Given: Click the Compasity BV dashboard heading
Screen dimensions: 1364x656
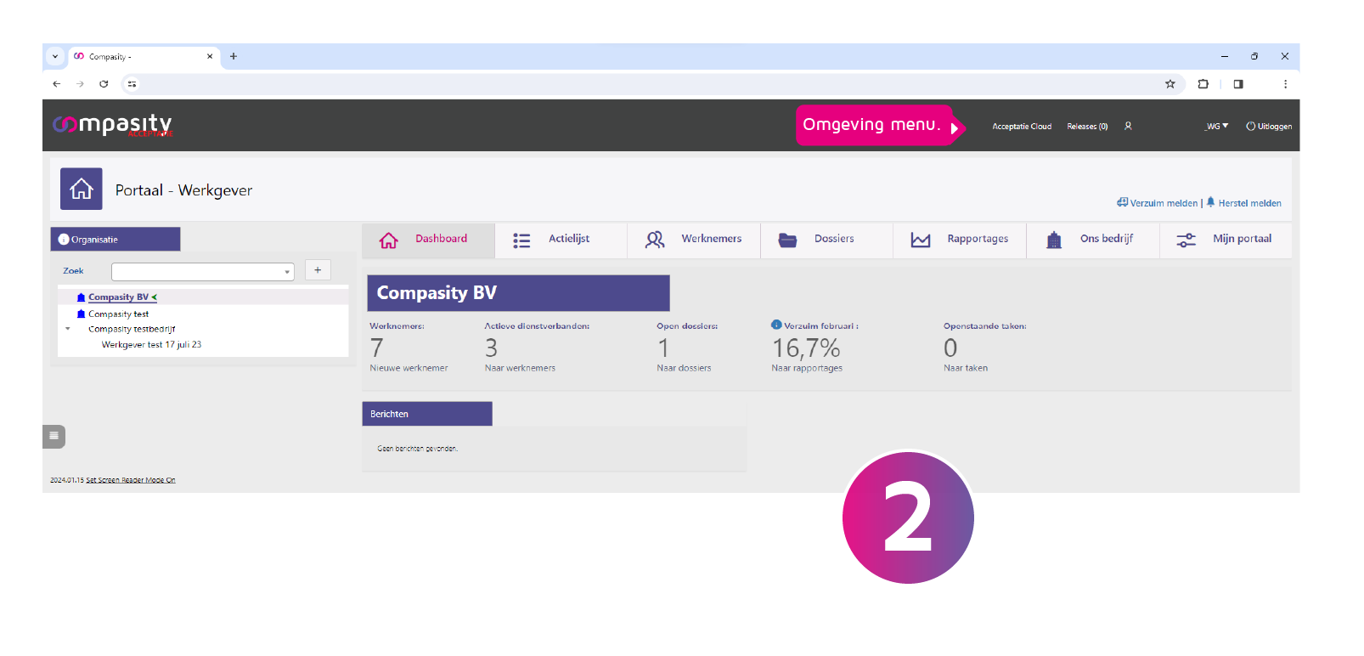Looking at the screenshot, I should click(x=519, y=293).
